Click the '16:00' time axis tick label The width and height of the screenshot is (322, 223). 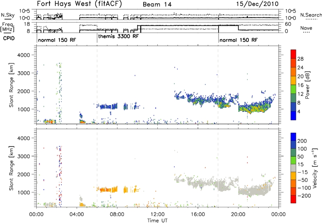(x=198, y=215)
